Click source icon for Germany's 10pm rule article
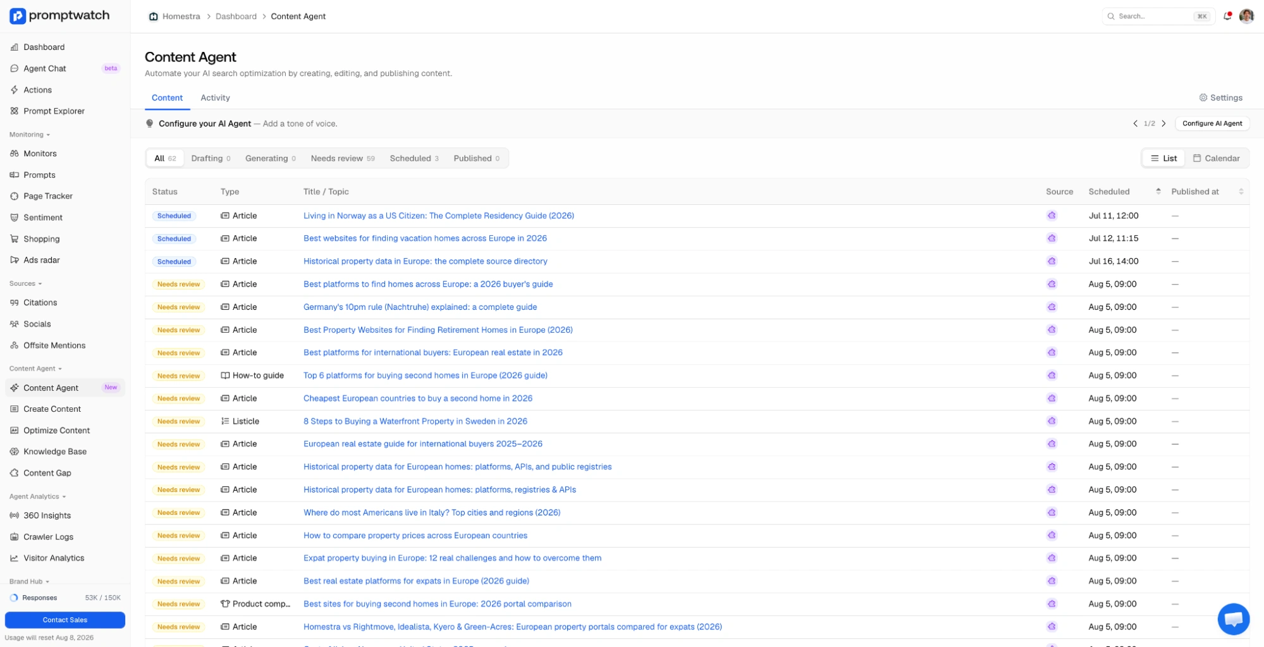The height and width of the screenshot is (647, 1264). click(1052, 307)
